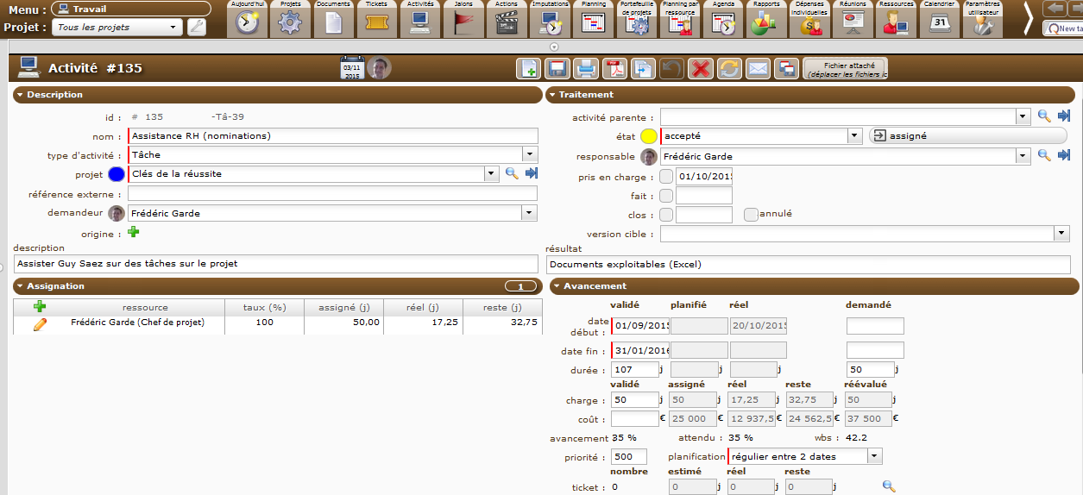1083x495 pixels.
Task: Enable the 'annulé' checkbox
Action: pos(751,214)
